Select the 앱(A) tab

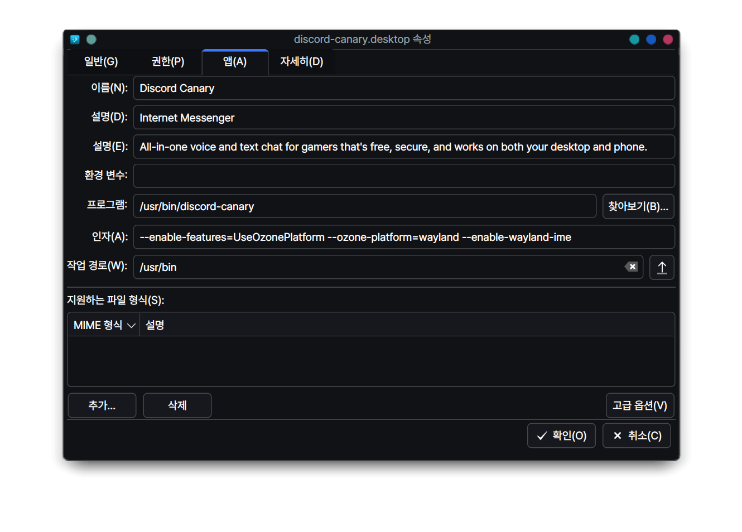coord(235,62)
